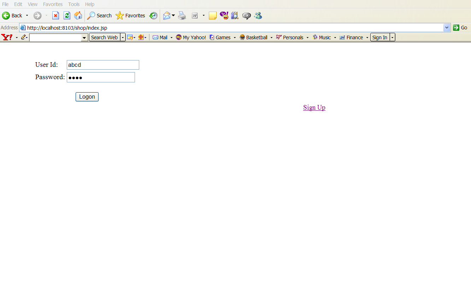Image resolution: width=471 pixels, height=292 pixels.
Task: Open the Yahoo search box dropdown arrow
Action: 84,37
